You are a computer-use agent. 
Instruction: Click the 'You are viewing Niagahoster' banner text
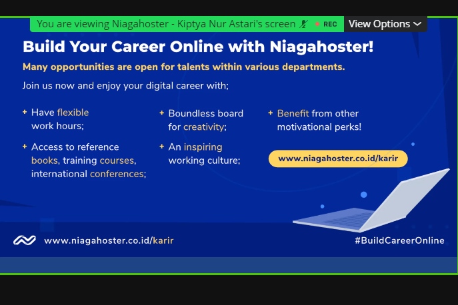tap(166, 24)
